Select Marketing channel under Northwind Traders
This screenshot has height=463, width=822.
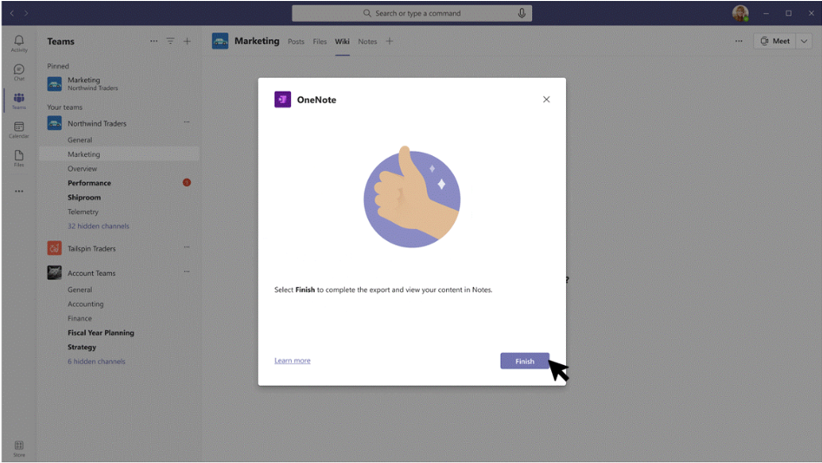[119, 154]
